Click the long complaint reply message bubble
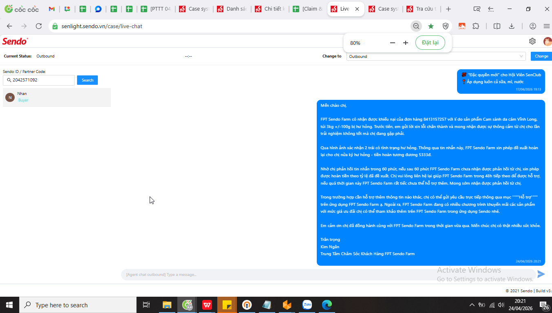This screenshot has width=552, height=313. point(431,183)
